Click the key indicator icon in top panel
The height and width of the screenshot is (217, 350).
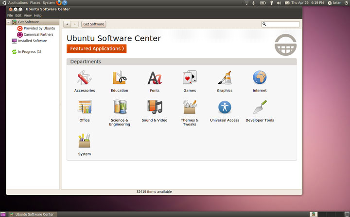pyautogui.click(x=271, y=3)
